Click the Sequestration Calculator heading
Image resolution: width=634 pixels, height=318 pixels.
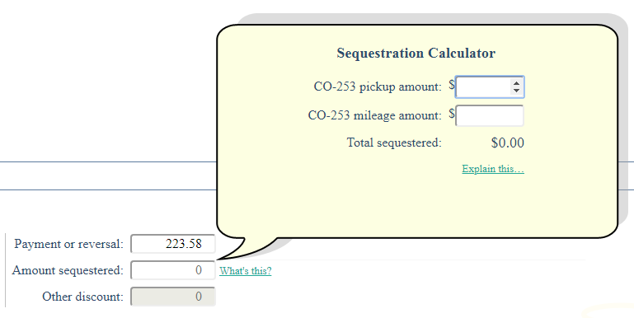click(416, 53)
